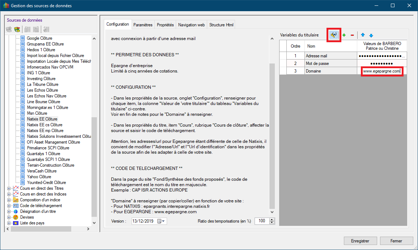Remove the variable using the red minus

352,35
